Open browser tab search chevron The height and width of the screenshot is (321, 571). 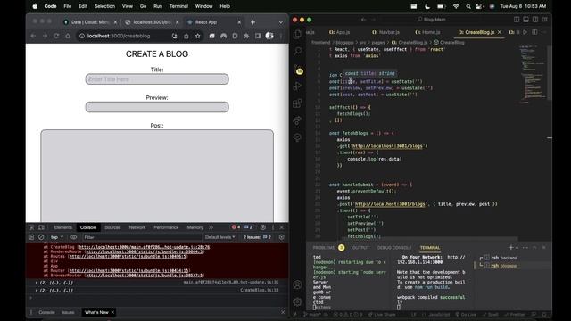[281, 22]
